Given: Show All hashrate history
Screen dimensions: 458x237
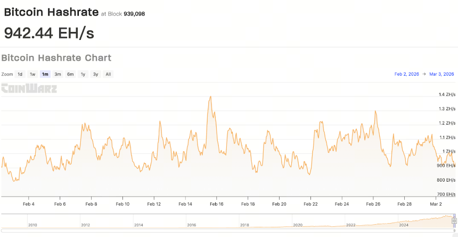Looking at the screenshot, I should pyautogui.click(x=108, y=74).
